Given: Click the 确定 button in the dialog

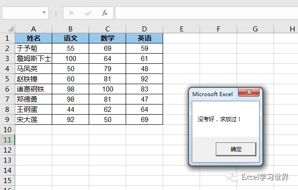Looking at the screenshot, I should click(x=236, y=149).
